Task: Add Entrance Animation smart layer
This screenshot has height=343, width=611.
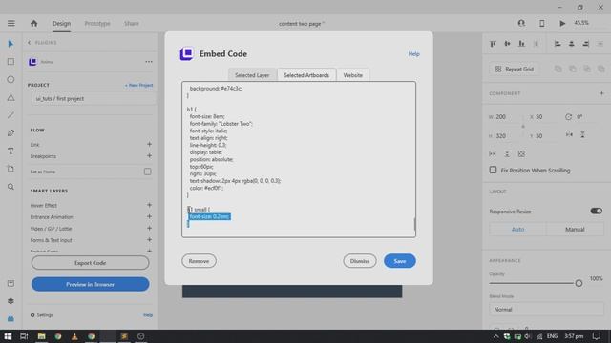Action: tap(149, 216)
